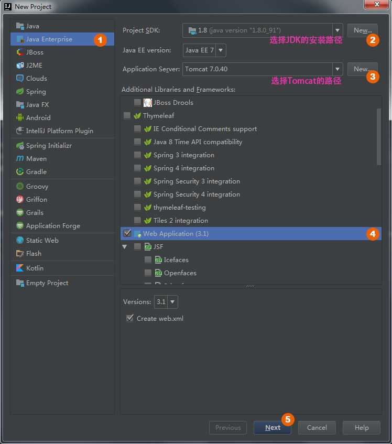392x444 pixels.
Task: Click the Next button
Action: pos(273,428)
